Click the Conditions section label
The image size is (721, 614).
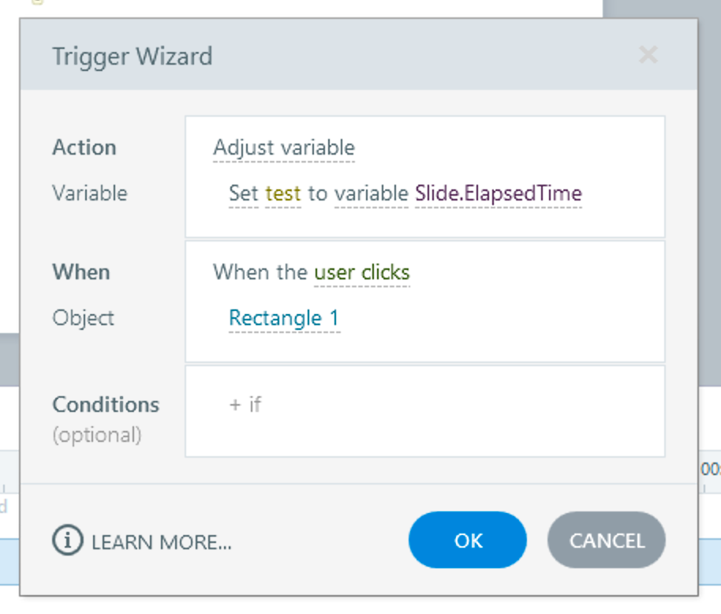(x=106, y=405)
